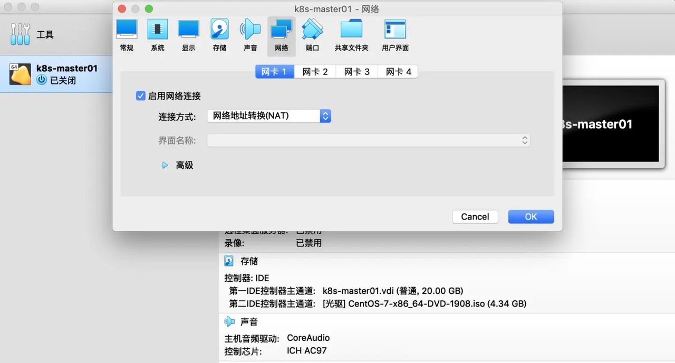Click the Cancel button
The height and width of the screenshot is (363, 675).
475,216
